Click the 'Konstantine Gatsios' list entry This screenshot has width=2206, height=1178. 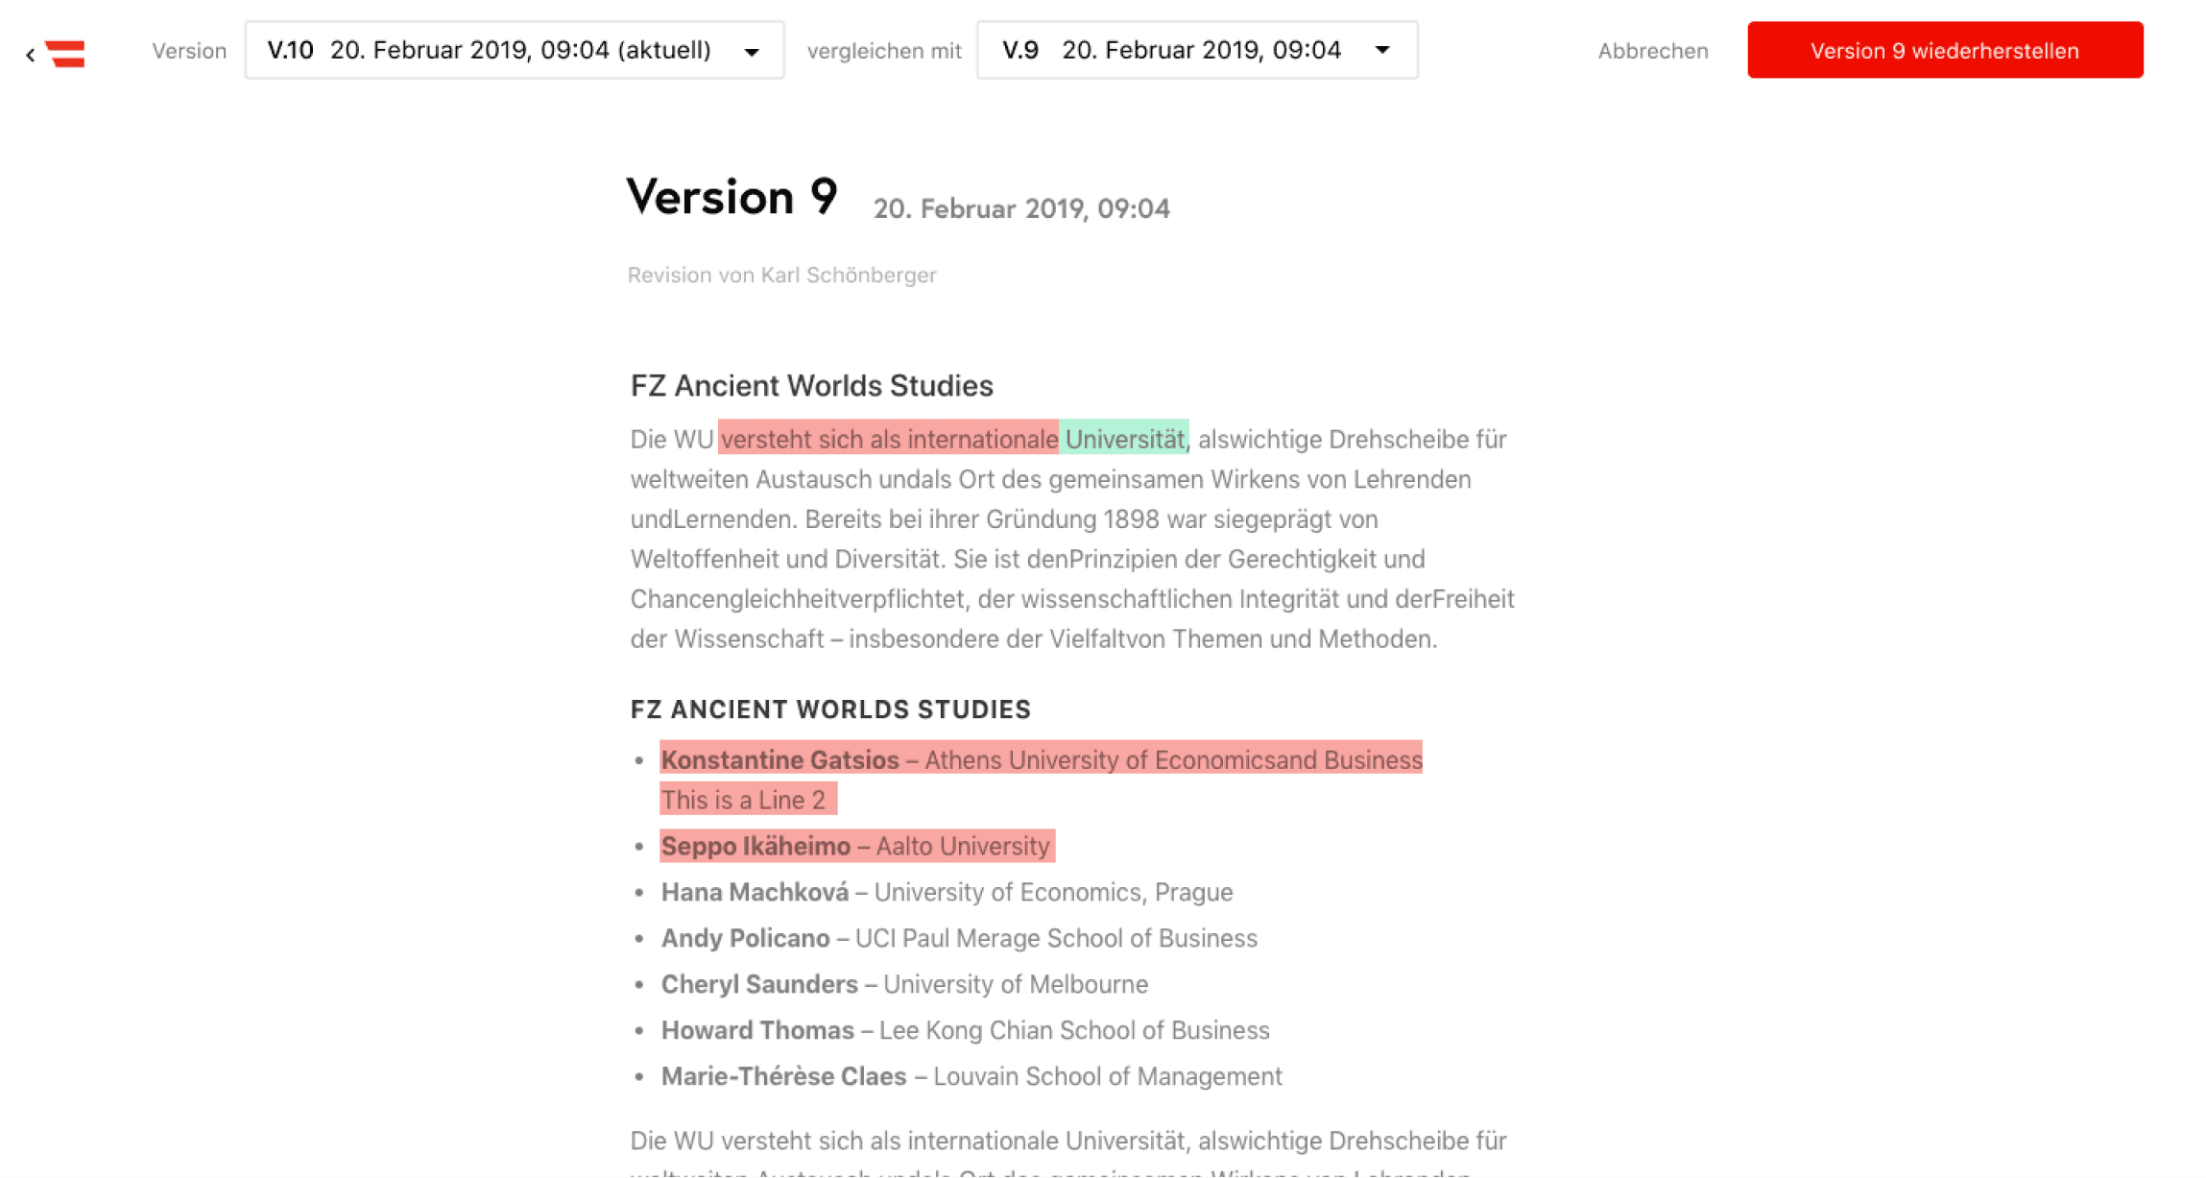tap(779, 759)
